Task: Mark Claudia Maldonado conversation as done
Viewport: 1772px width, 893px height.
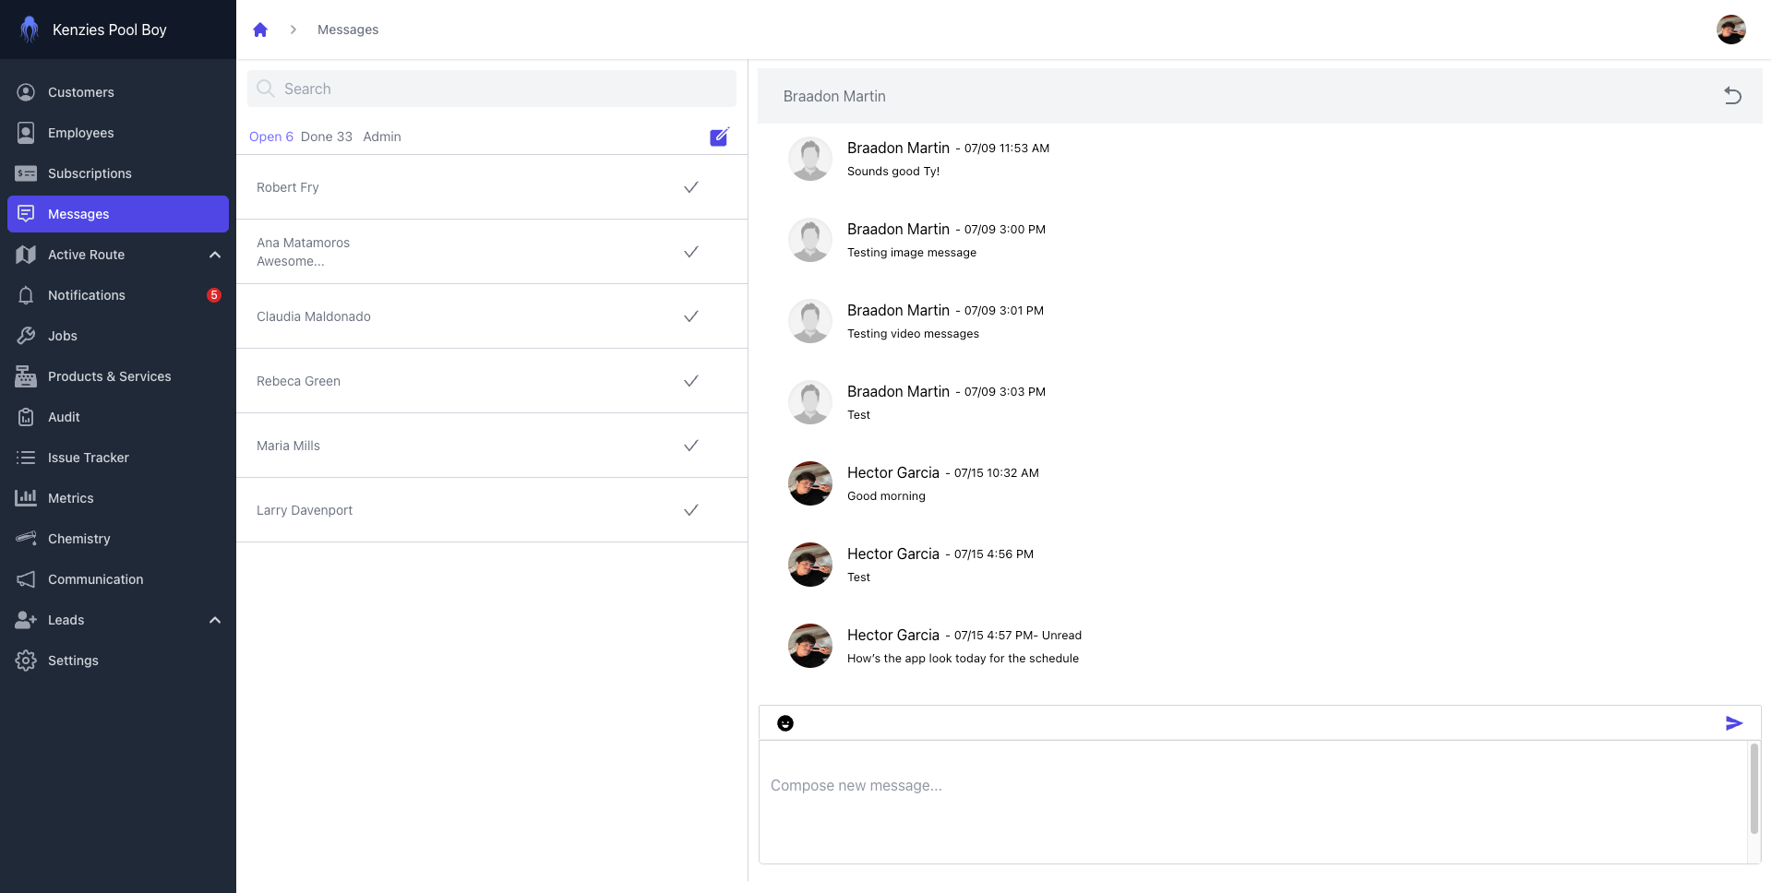Action: click(x=690, y=316)
